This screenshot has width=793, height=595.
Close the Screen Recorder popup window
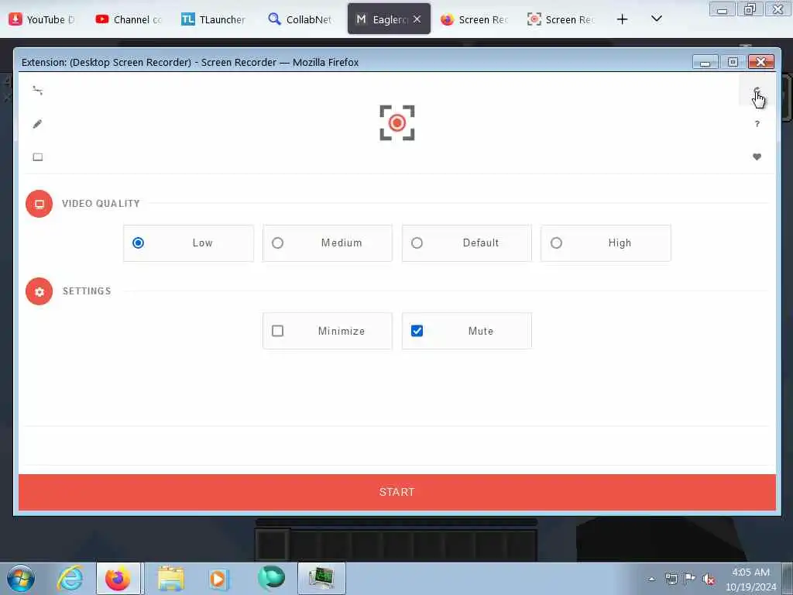(760, 62)
